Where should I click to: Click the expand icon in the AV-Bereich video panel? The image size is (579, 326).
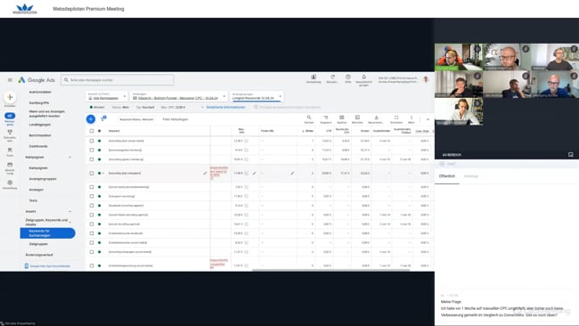(x=570, y=155)
